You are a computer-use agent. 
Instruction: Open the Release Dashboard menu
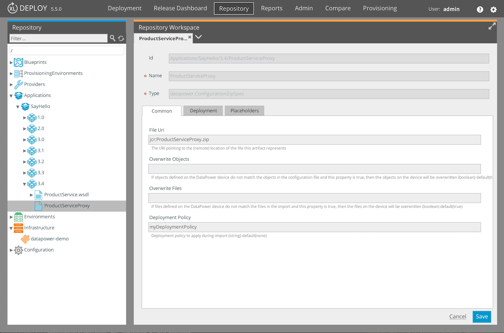pyautogui.click(x=181, y=8)
